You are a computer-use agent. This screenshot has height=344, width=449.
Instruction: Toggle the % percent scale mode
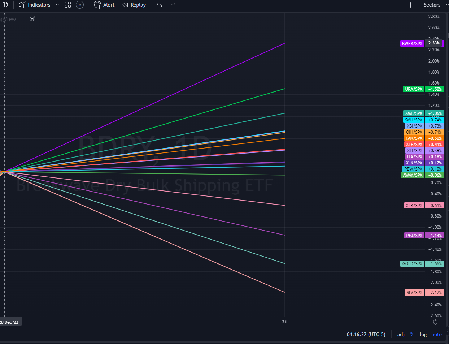pyautogui.click(x=412, y=335)
